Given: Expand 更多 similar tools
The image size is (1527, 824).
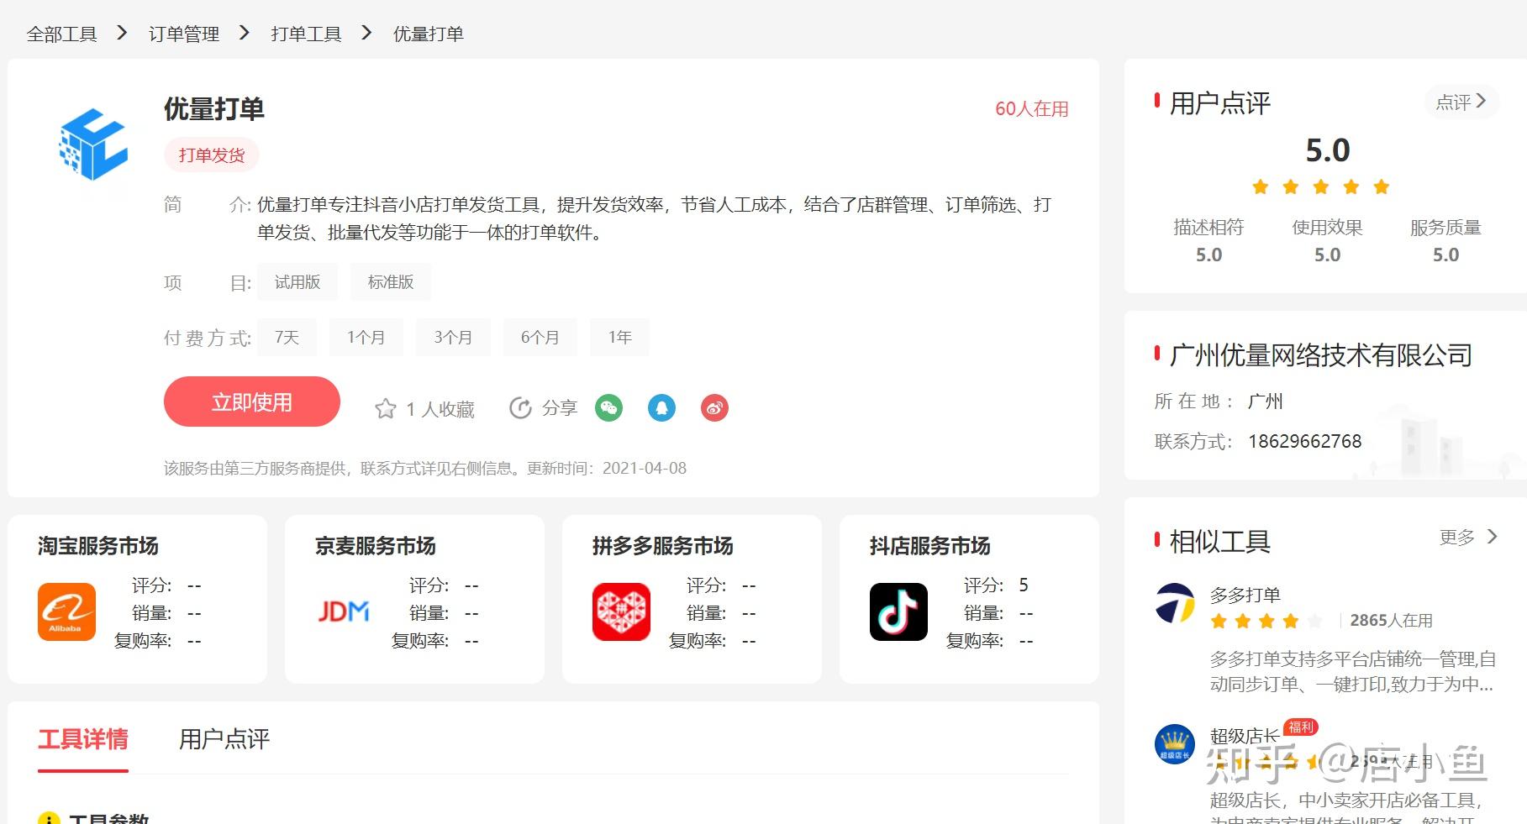Looking at the screenshot, I should click(x=1468, y=537).
